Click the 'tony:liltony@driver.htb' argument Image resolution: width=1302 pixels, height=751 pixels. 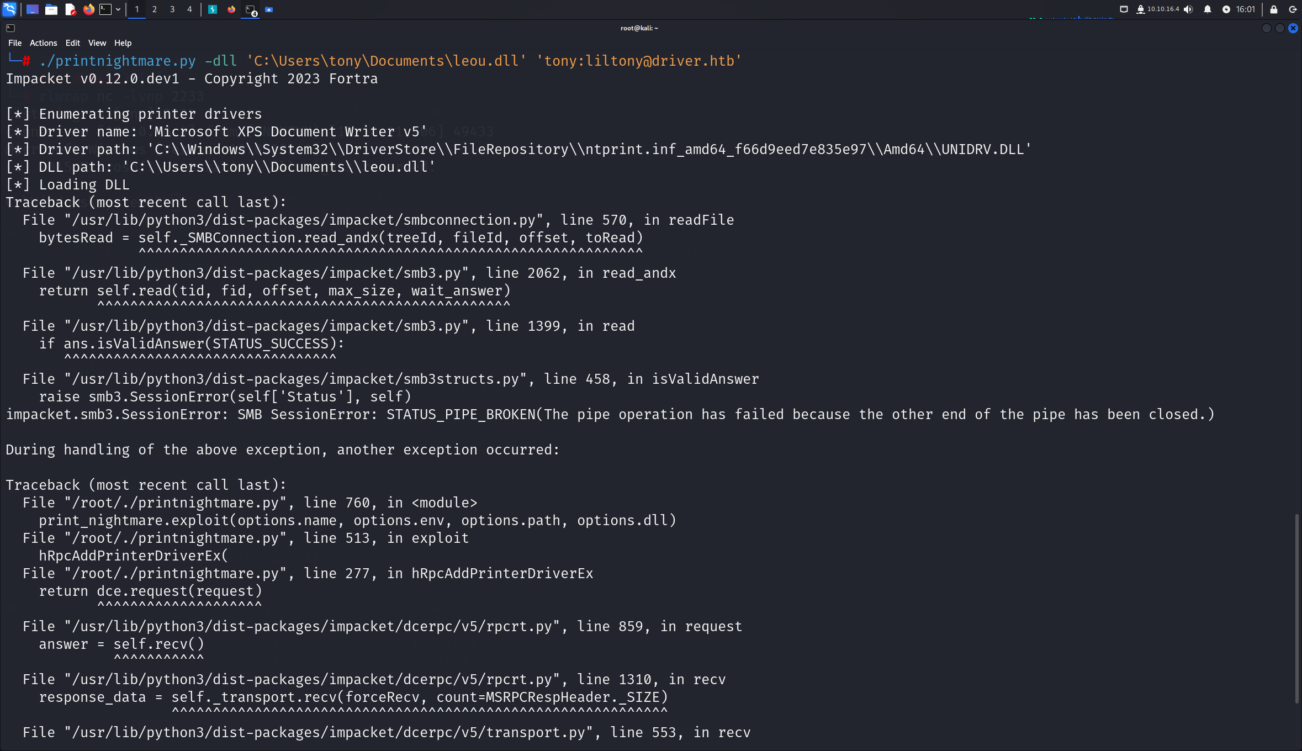pos(639,61)
